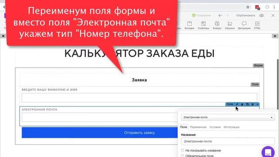Redo with the right arrow in editor header
The width and height of the screenshot is (279, 157).
tap(227, 16)
